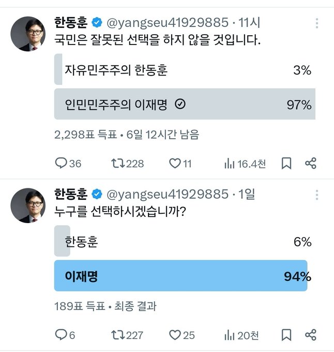Select poll option 자유민주주의 한동훈

[185, 70]
